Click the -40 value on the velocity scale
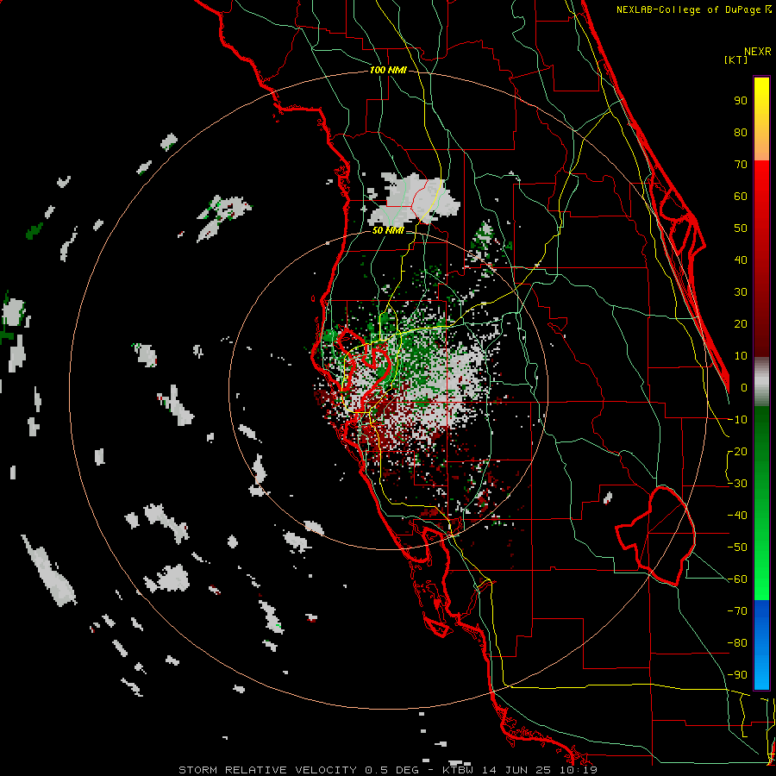The height and width of the screenshot is (776, 776). [x=737, y=516]
